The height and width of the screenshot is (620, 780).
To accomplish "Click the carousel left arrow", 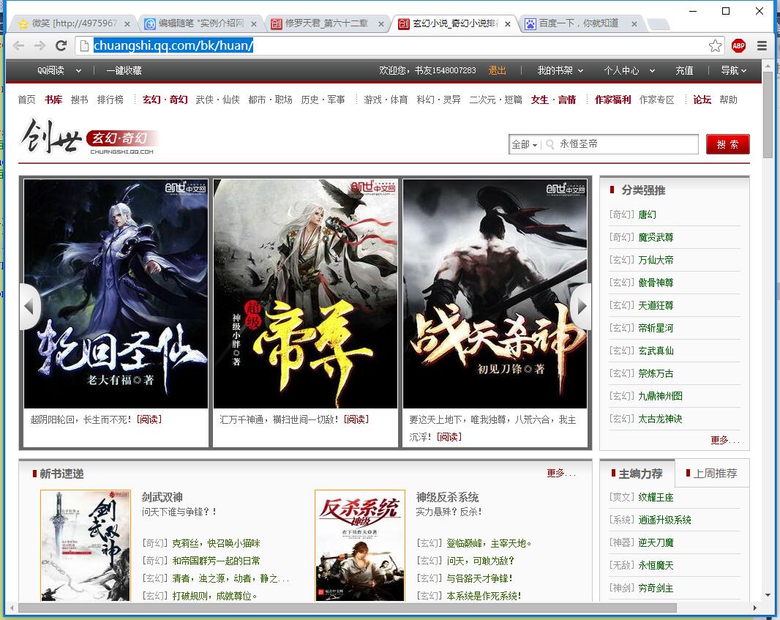I will [29, 306].
